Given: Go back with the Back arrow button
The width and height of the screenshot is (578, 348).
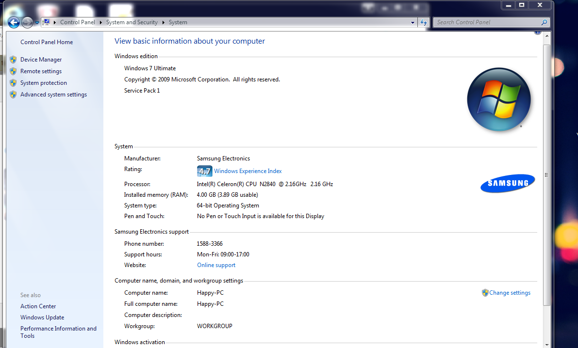Looking at the screenshot, I should [x=14, y=22].
